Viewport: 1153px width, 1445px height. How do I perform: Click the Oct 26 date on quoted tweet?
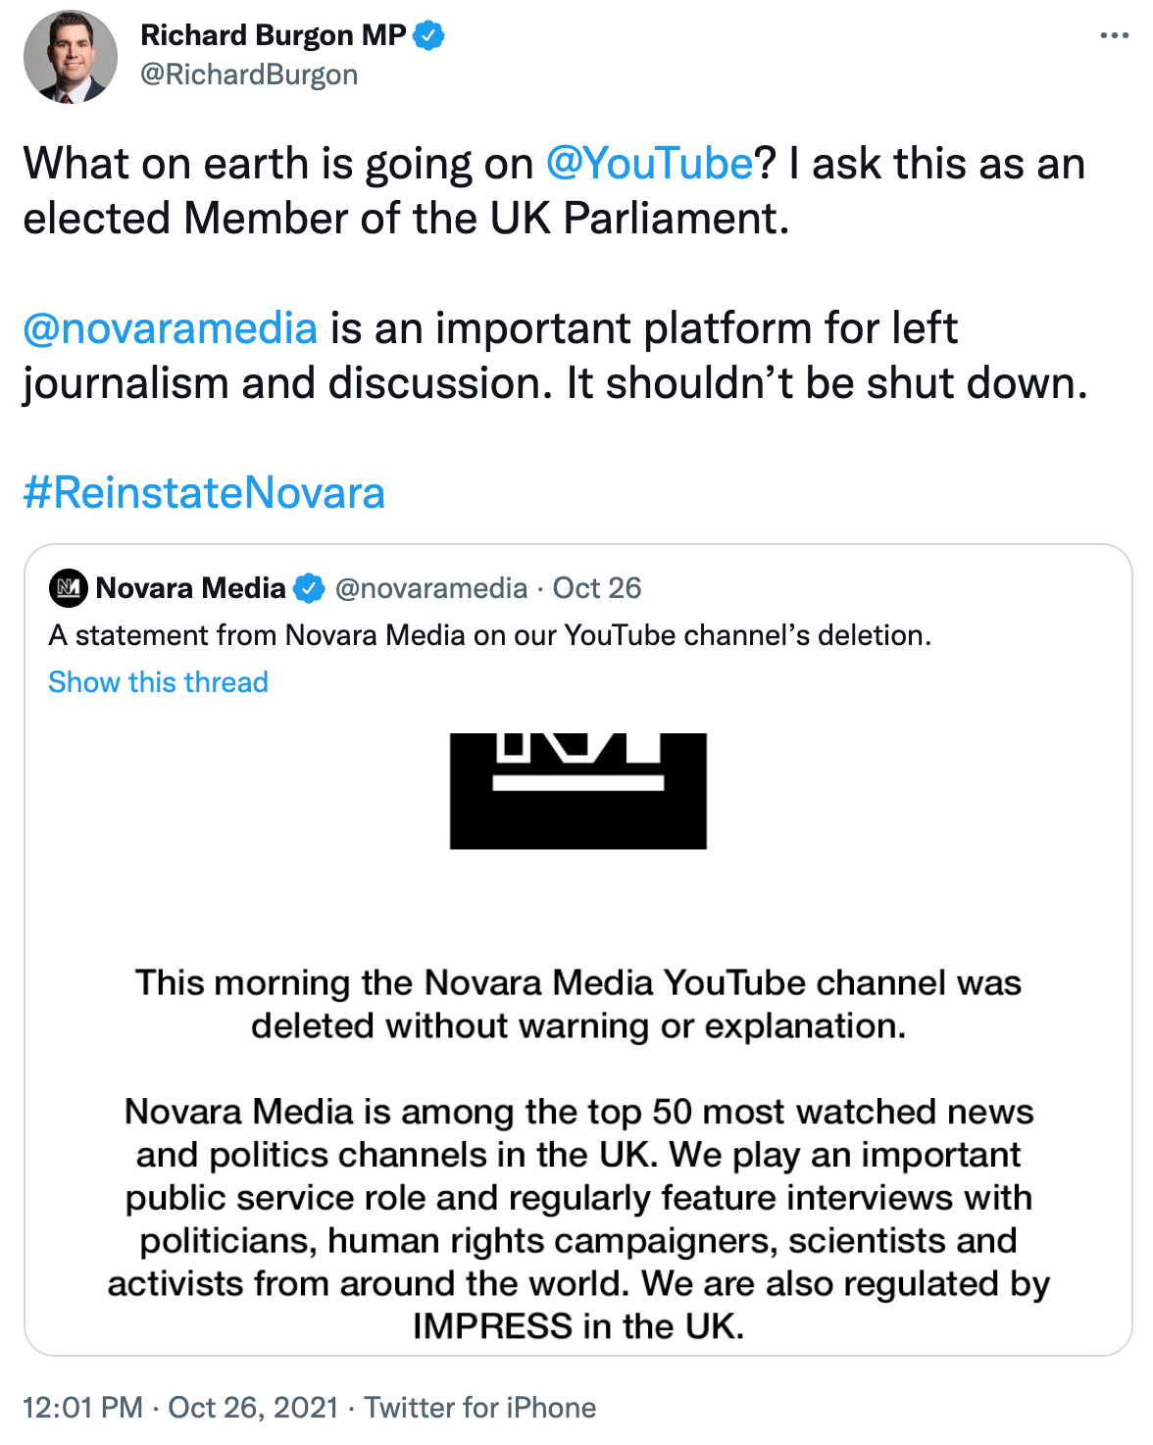pyautogui.click(x=597, y=588)
